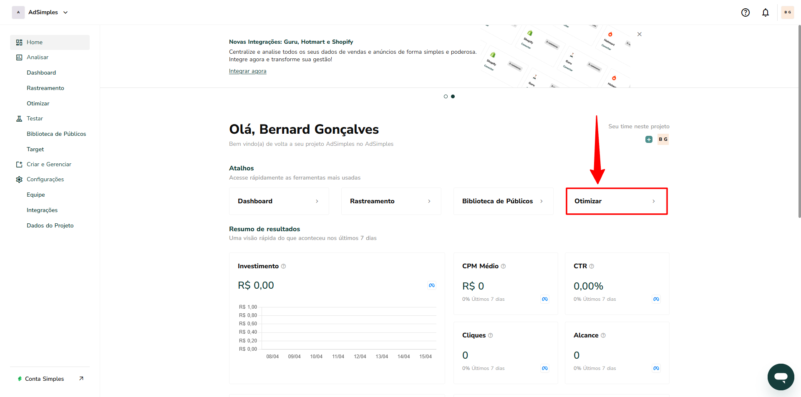Open the notifications bell
Screen dimensions: 801x397
[x=765, y=12]
